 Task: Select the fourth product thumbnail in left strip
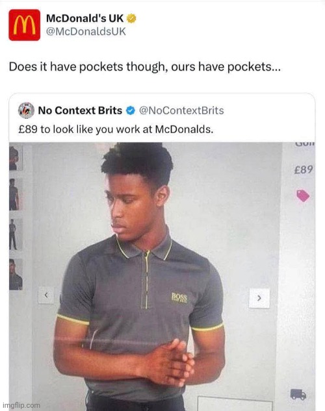click(16, 275)
